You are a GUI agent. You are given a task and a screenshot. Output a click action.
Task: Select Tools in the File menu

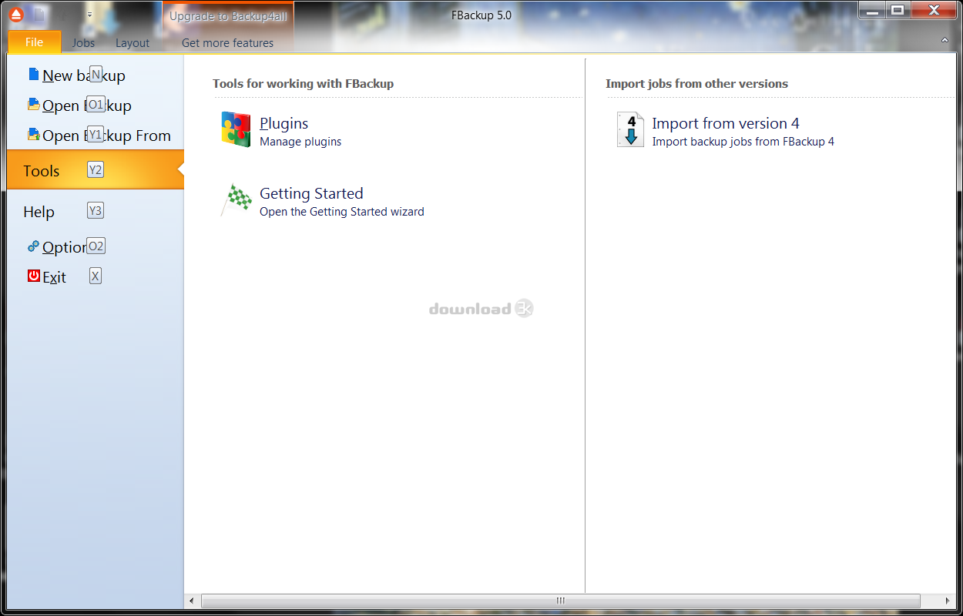point(41,170)
